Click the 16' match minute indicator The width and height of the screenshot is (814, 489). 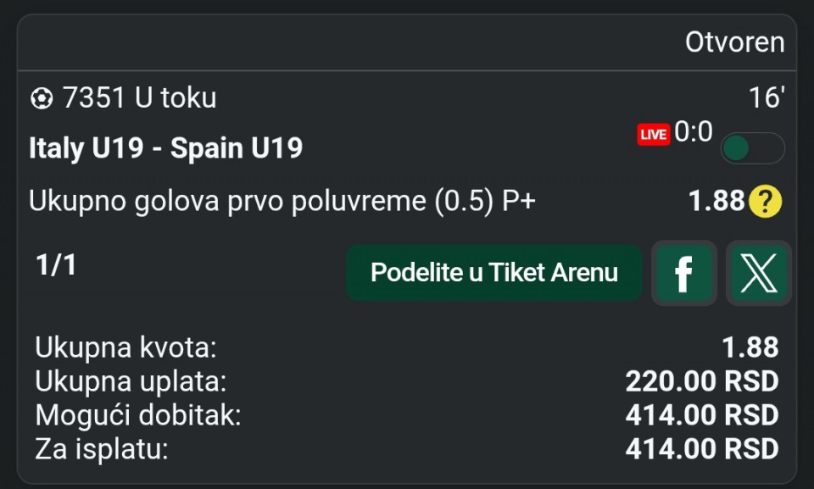pyautogui.click(x=767, y=98)
